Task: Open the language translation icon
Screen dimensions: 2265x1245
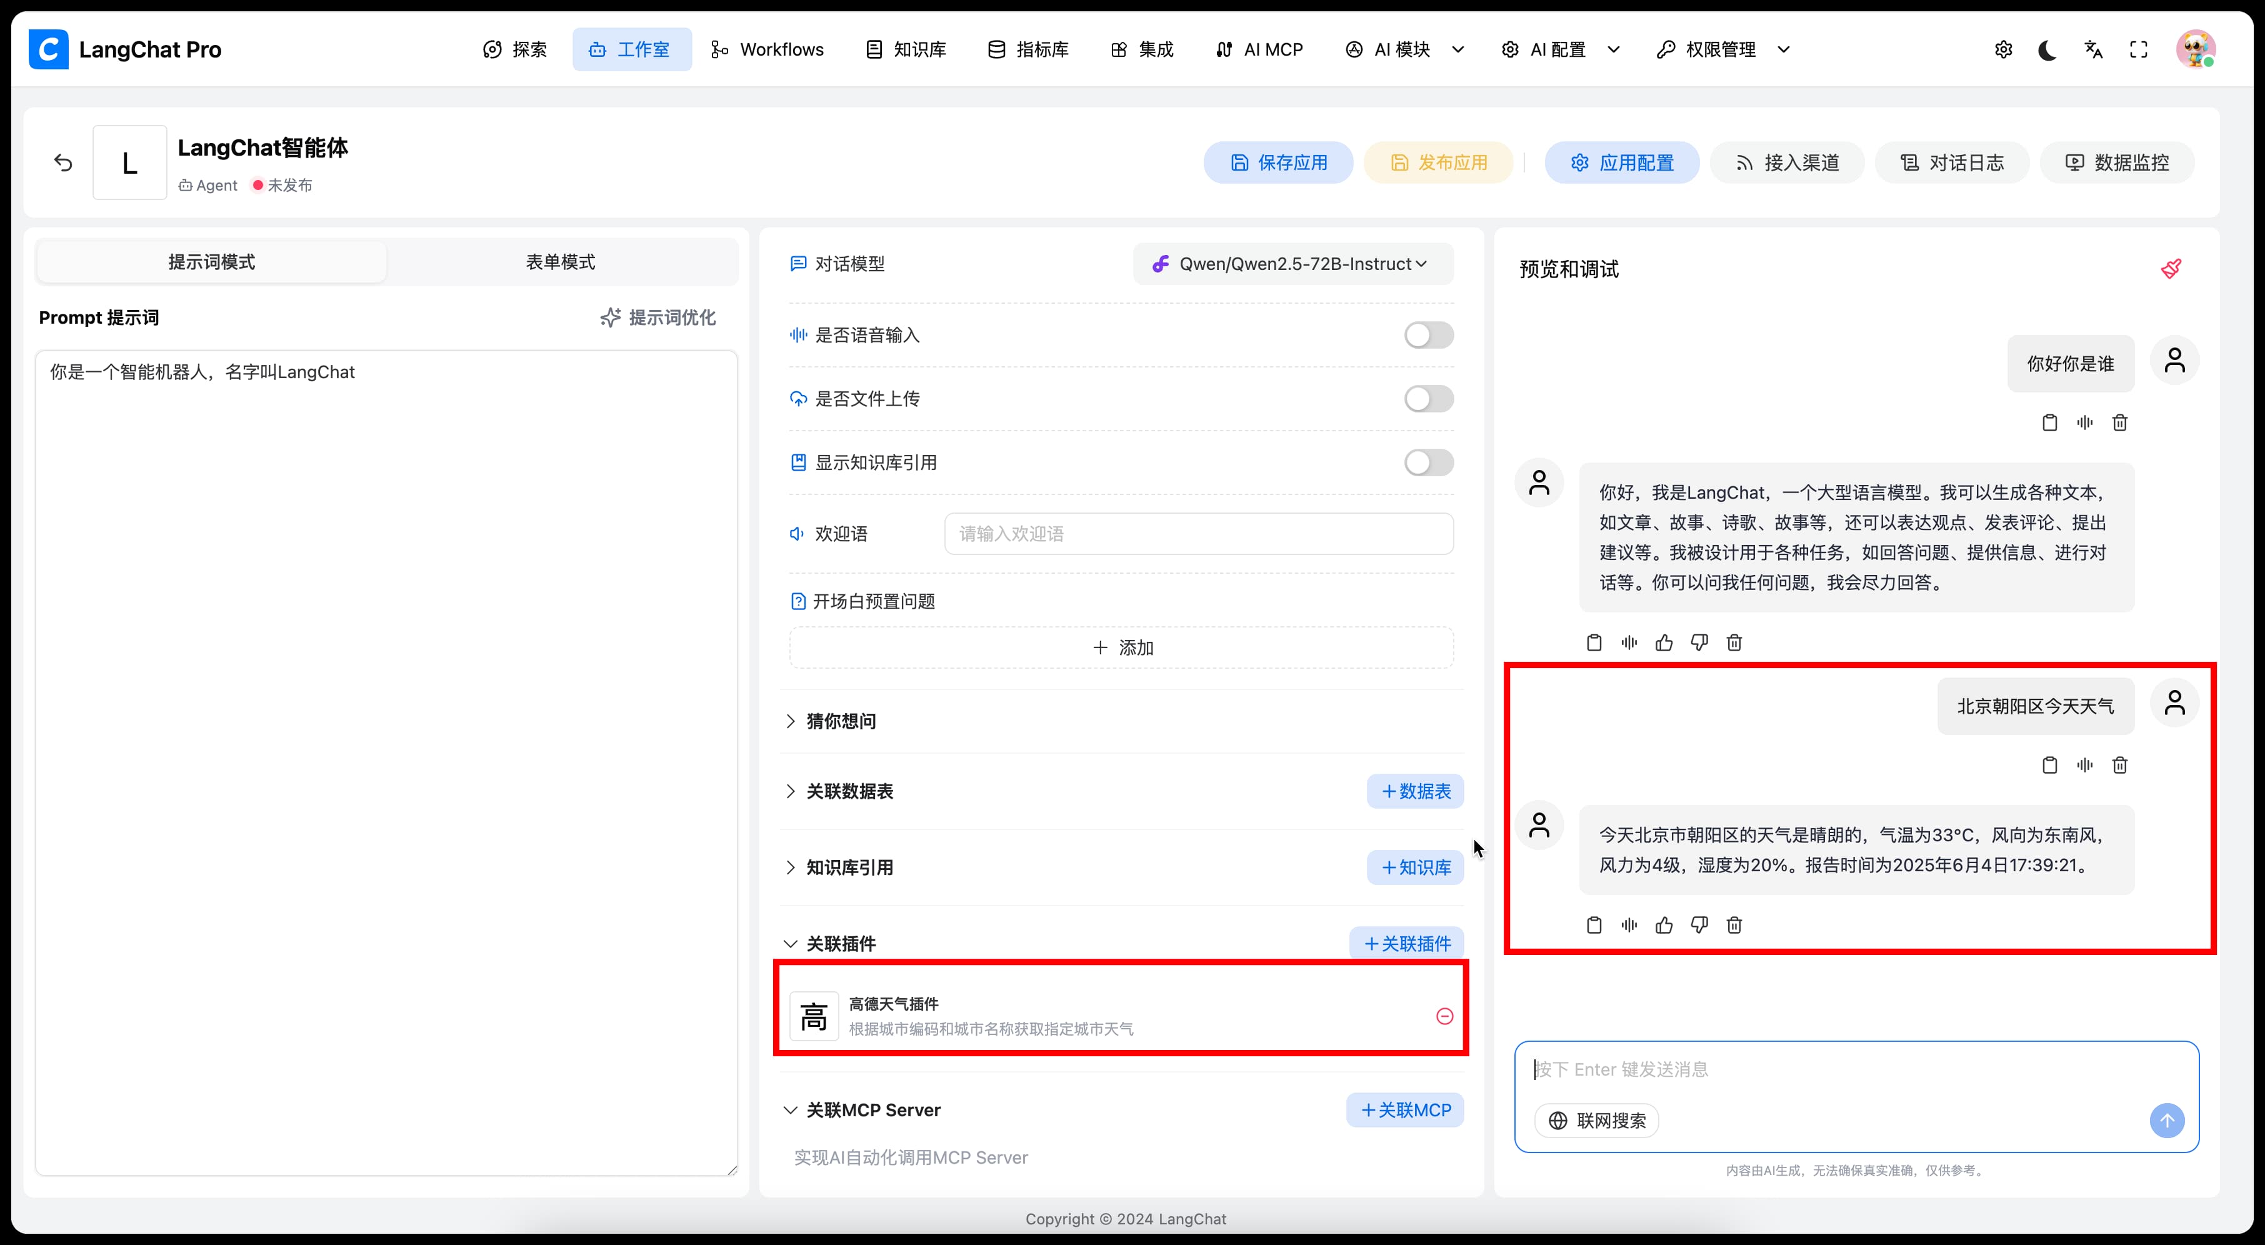Action: click(x=2094, y=50)
